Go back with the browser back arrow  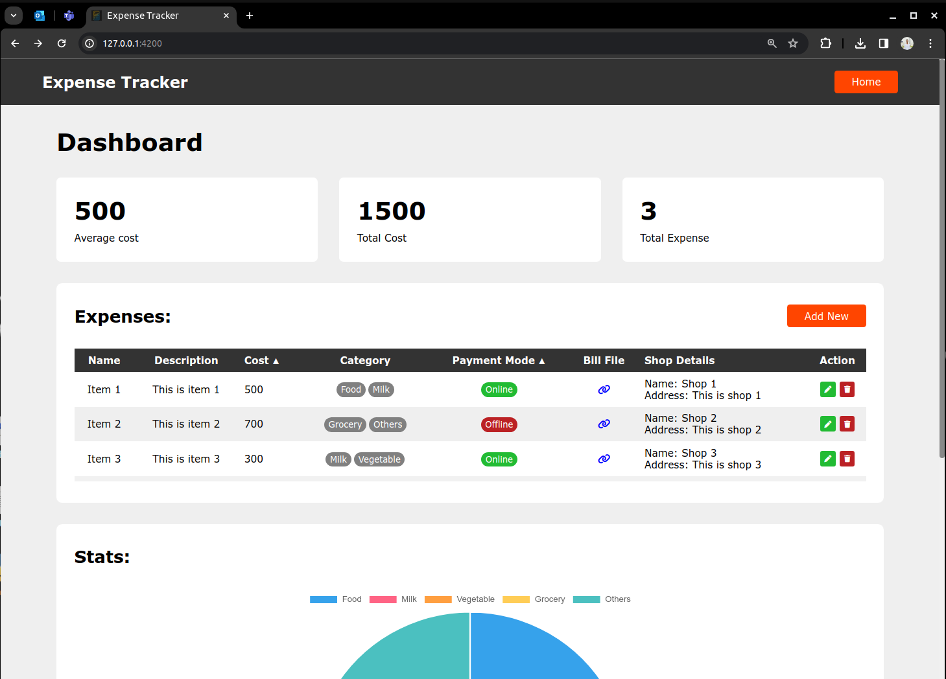tap(15, 43)
